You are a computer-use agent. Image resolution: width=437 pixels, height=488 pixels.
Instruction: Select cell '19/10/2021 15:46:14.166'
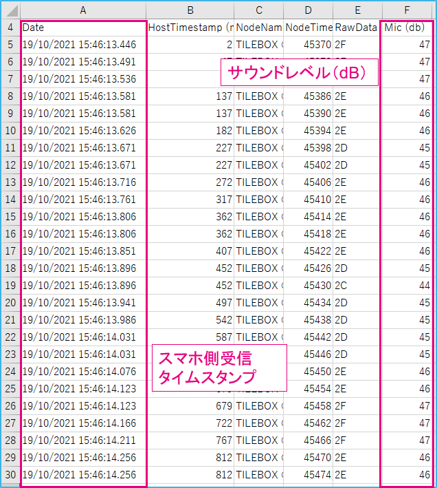[83, 423]
